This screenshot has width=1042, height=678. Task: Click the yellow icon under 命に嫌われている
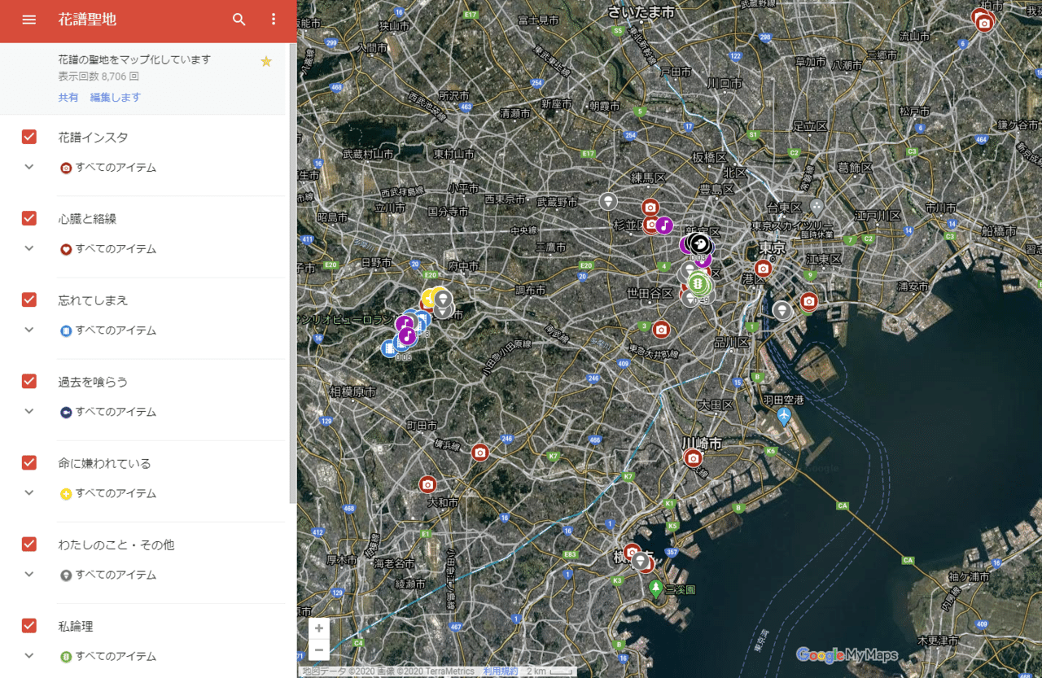pyautogui.click(x=66, y=493)
